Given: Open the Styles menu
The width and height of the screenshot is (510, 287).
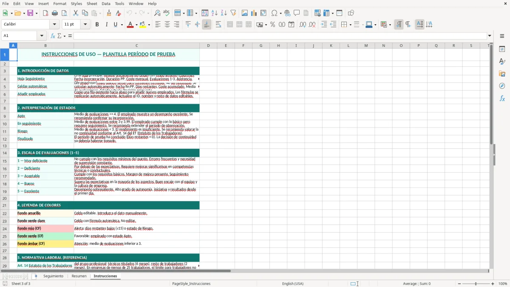Looking at the screenshot, I should pos(76,3).
